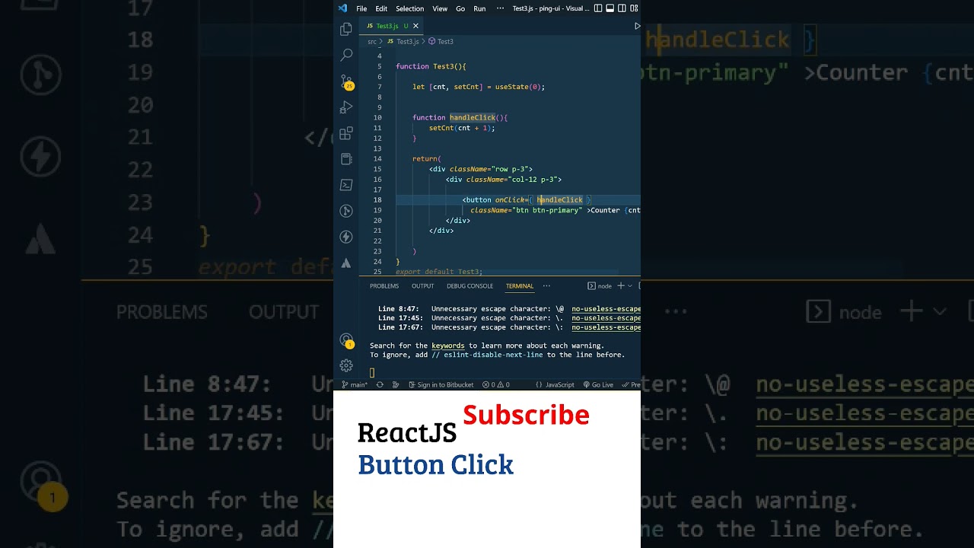Screen dimensions: 974x548
Task: Click the Test3.js breadcrumb segment
Action: 403,42
